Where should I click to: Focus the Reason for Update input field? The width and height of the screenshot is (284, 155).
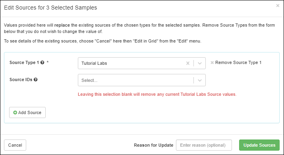(204, 145)
